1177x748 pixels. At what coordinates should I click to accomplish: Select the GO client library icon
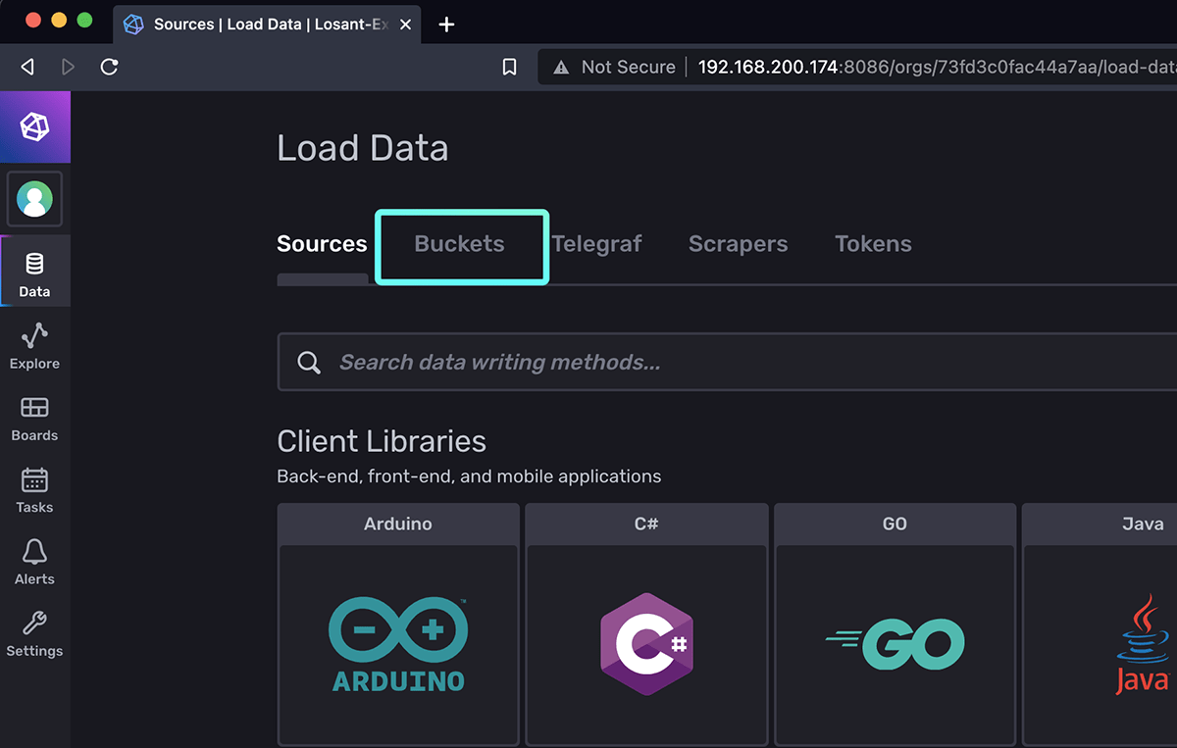coord(895,645)
